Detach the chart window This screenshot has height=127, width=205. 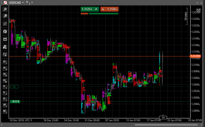tap(197, 3)
